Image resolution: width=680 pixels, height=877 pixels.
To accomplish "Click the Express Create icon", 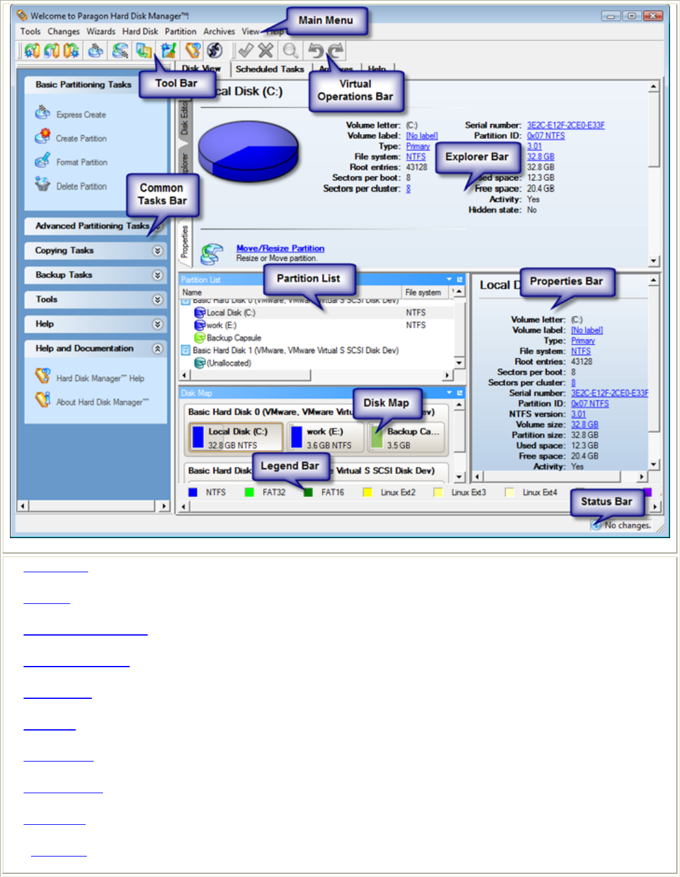I will 42,113.
